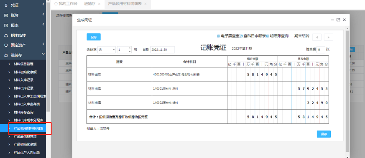Open 明细账查询 link
The width and height of the screenshot is (365, 158).
pyautogui.click(x=279, y=36)
